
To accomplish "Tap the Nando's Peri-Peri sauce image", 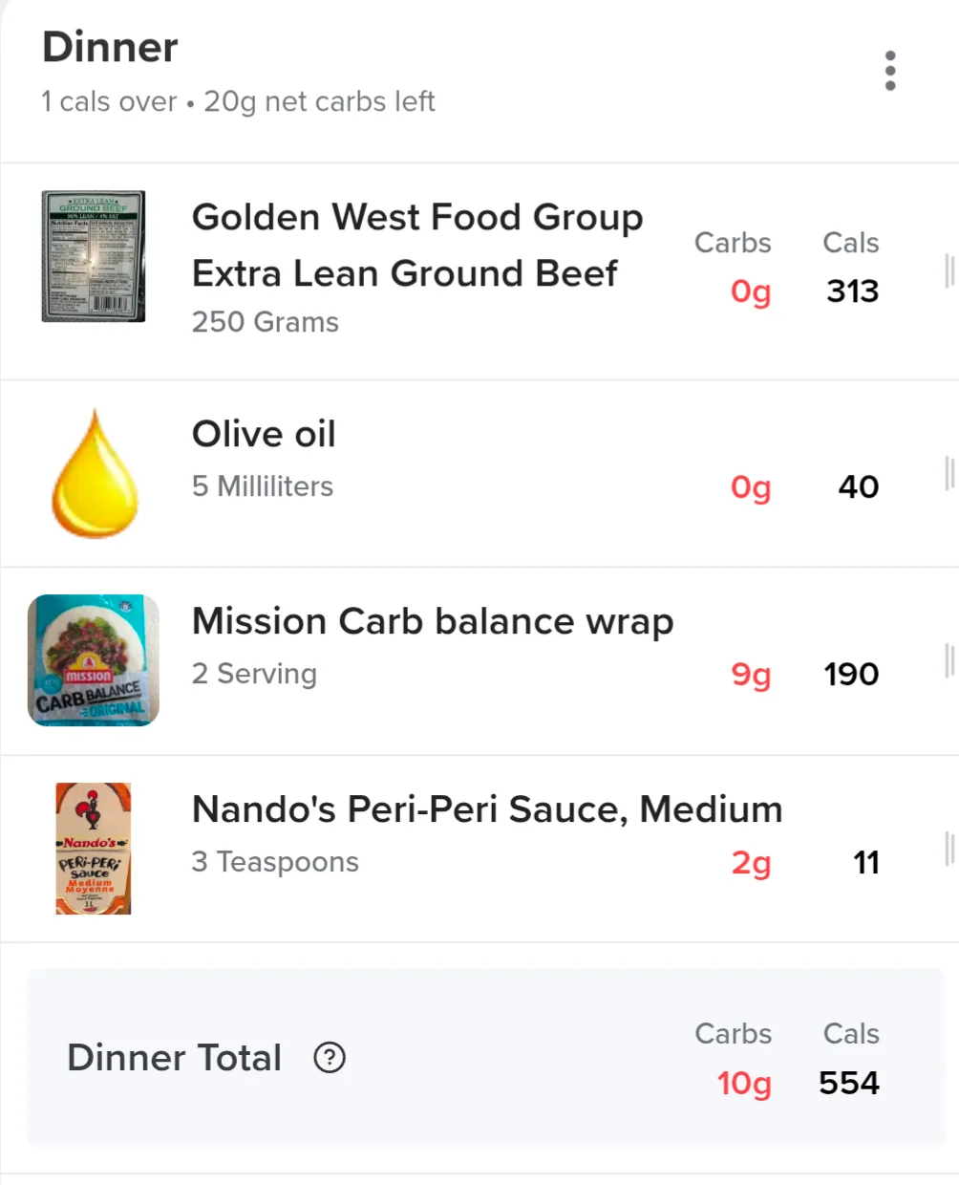I will click(94, 849).
